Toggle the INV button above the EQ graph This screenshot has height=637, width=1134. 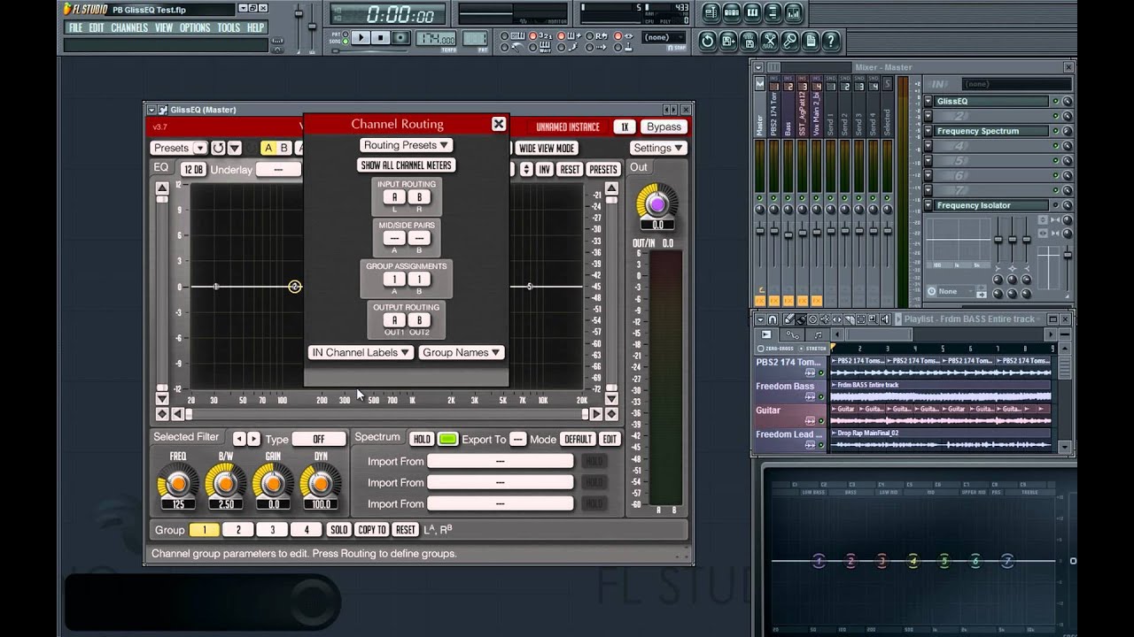tap(545, 169)
